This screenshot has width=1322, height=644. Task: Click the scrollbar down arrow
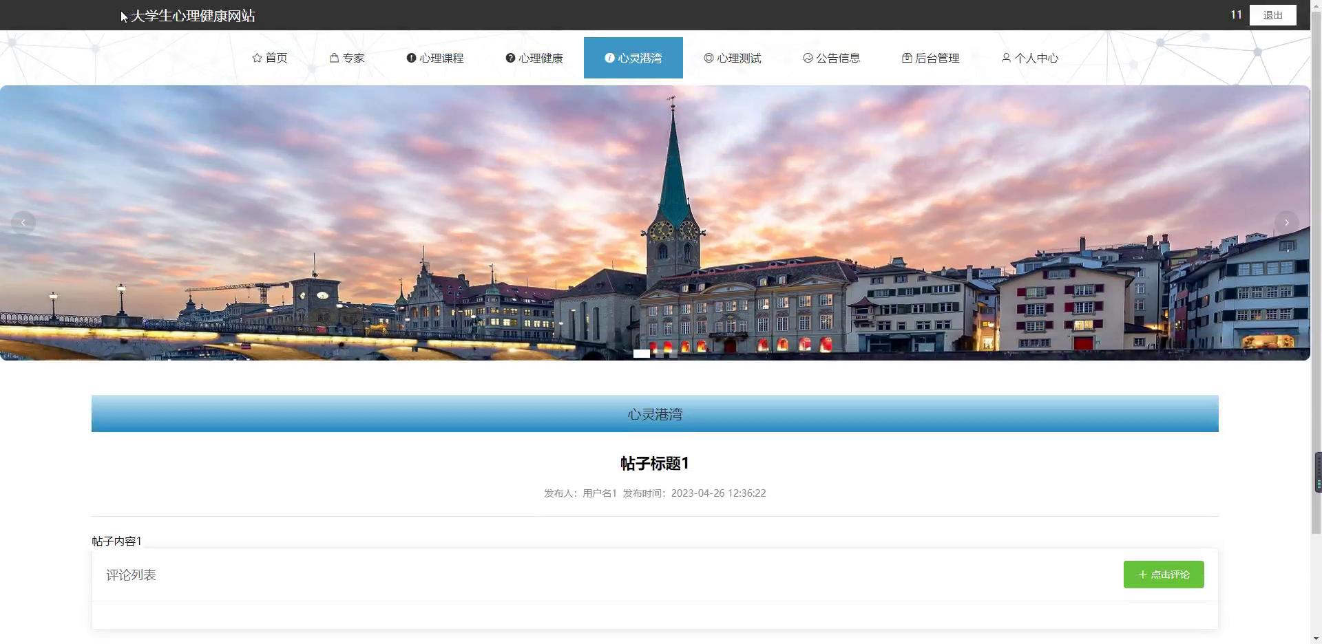click(x=1316, y=638)
